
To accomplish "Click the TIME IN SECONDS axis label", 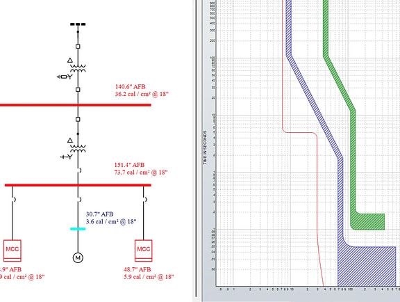I will 205,148.
